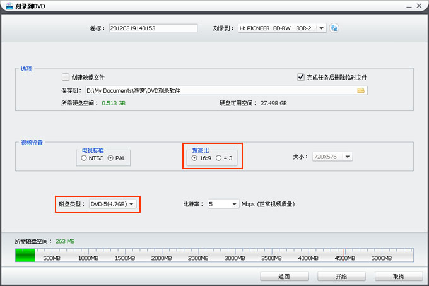Minimize the 刻录到DVD window

click(409, 6)
